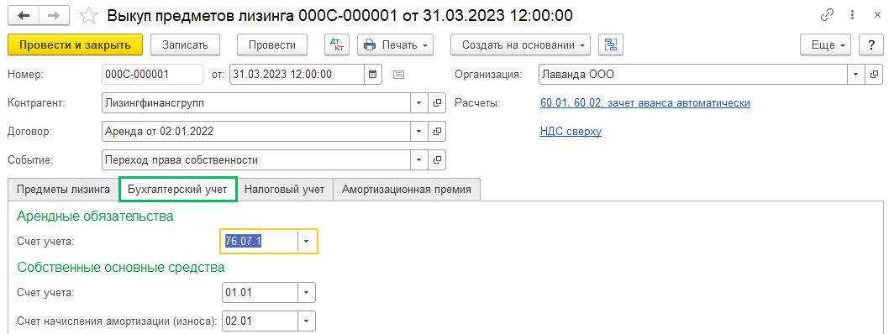
Task: Click the 76.07.1 account input field
Action: coord(260,241)
